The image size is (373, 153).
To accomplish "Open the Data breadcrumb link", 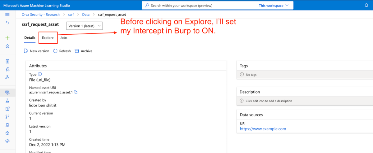I will [86, 15].
